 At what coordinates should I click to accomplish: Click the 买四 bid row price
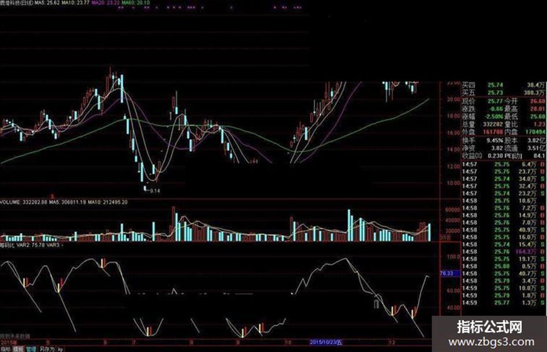[x=495, y=85]
